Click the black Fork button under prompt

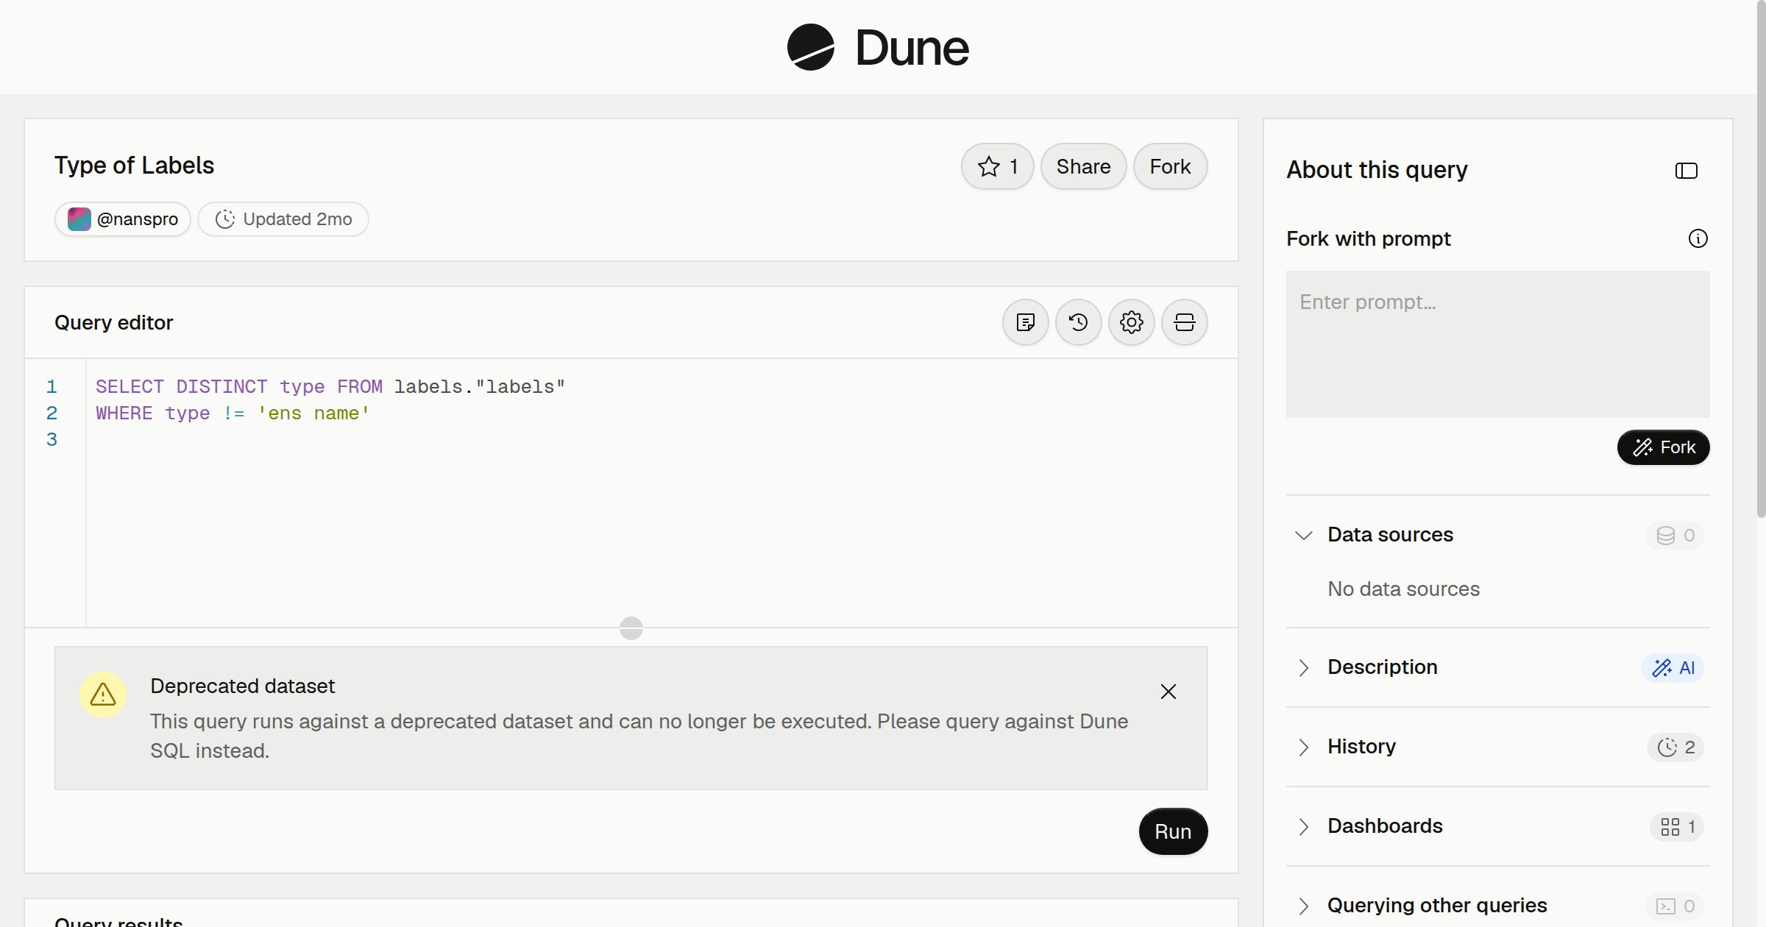click(x=1663, y=447)
